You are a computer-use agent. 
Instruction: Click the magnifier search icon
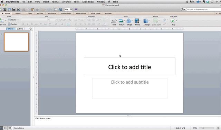(x=183, y=9)
